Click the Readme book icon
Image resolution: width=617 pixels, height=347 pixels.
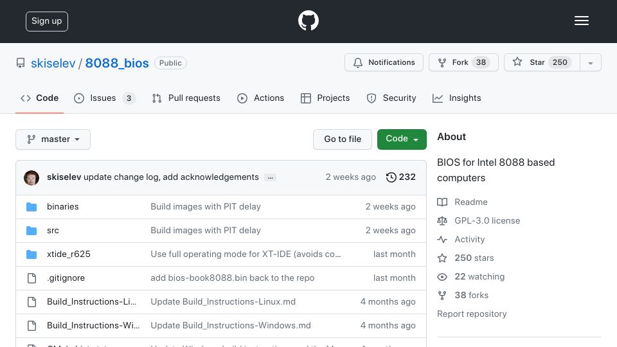pos(442,202)
